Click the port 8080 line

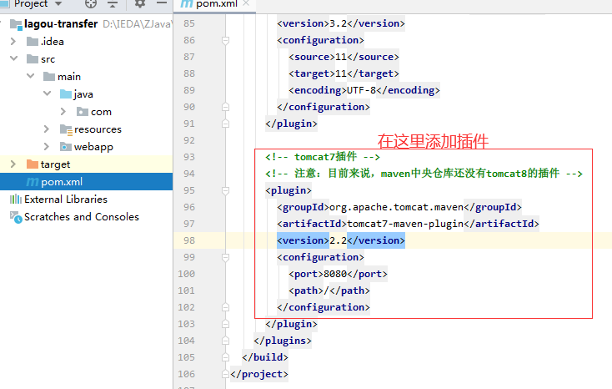338,274
